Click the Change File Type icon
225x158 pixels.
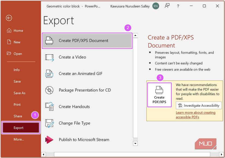(x=49, y=123)
